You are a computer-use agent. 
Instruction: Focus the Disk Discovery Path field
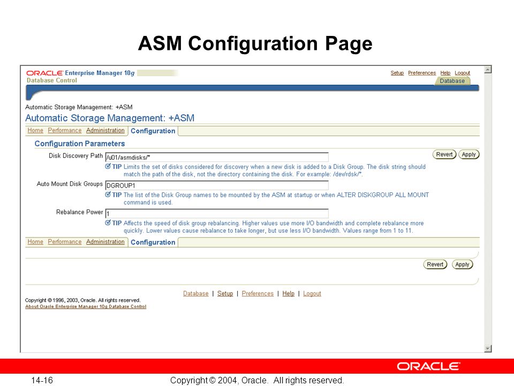tap(217, 157)
